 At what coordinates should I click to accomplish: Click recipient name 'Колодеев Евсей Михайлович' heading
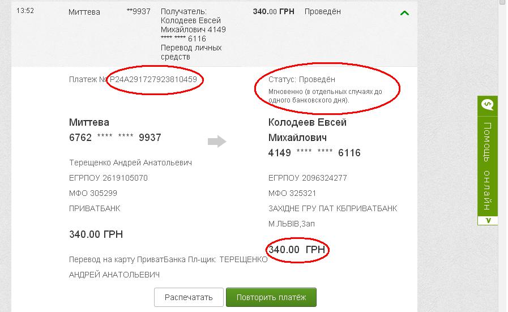307,130
